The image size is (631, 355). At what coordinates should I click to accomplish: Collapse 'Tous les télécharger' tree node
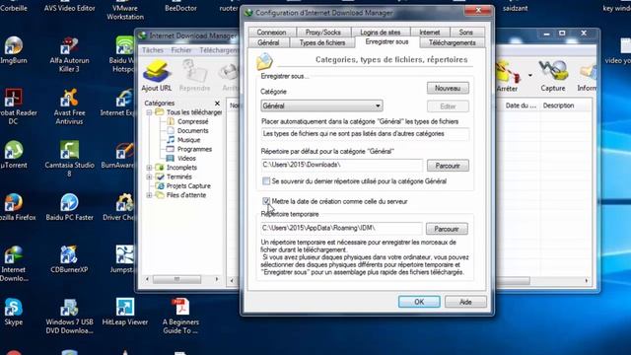point(149,112)
